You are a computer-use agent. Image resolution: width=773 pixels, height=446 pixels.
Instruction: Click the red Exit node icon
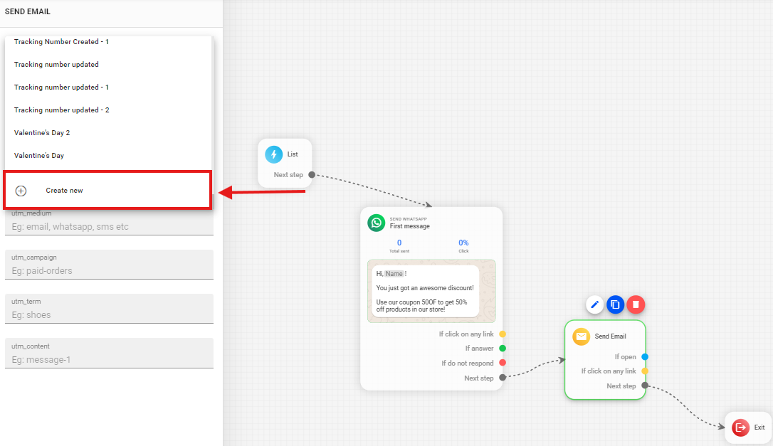tap(741, 427)
